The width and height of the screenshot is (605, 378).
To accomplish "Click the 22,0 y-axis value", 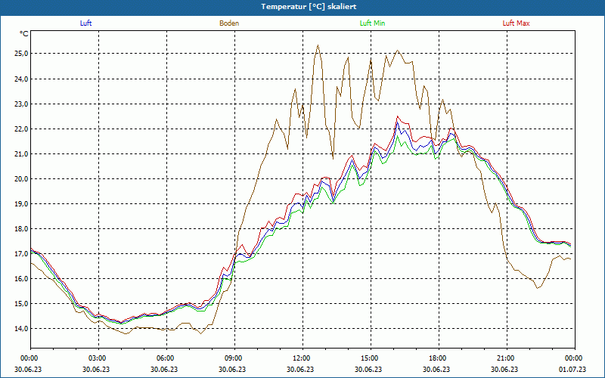I will coord(21,129).
